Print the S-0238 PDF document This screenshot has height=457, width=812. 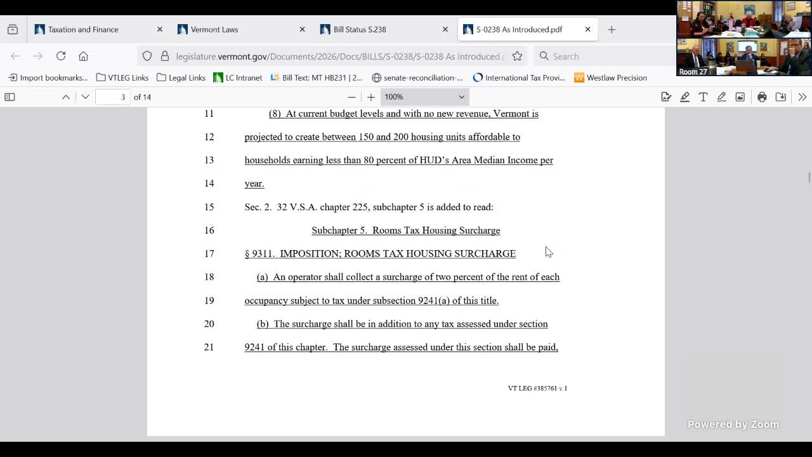tap(762, 96)
